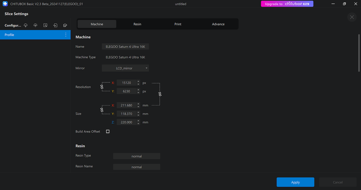Click the Resin Name field

[x=137, y=167]
